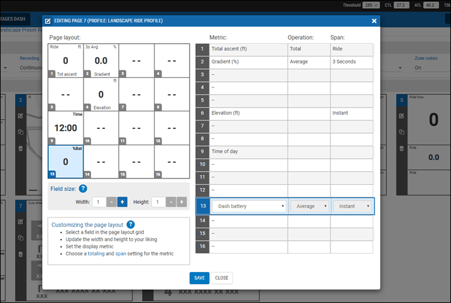451x303 pixels.
Task: Select row number 10 in metric table
Action: click(202, 164)
